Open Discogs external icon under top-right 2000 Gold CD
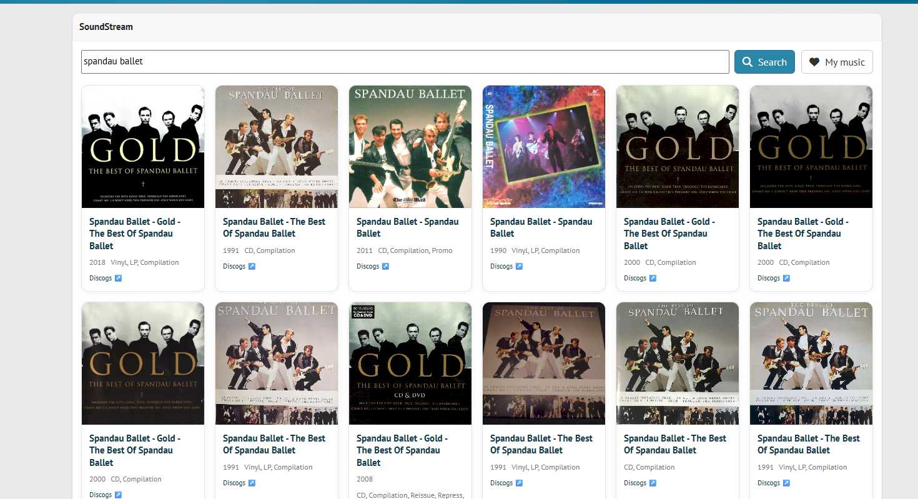Image resolution: width=918 pixels, height=499 pixels. coord(786,278)
